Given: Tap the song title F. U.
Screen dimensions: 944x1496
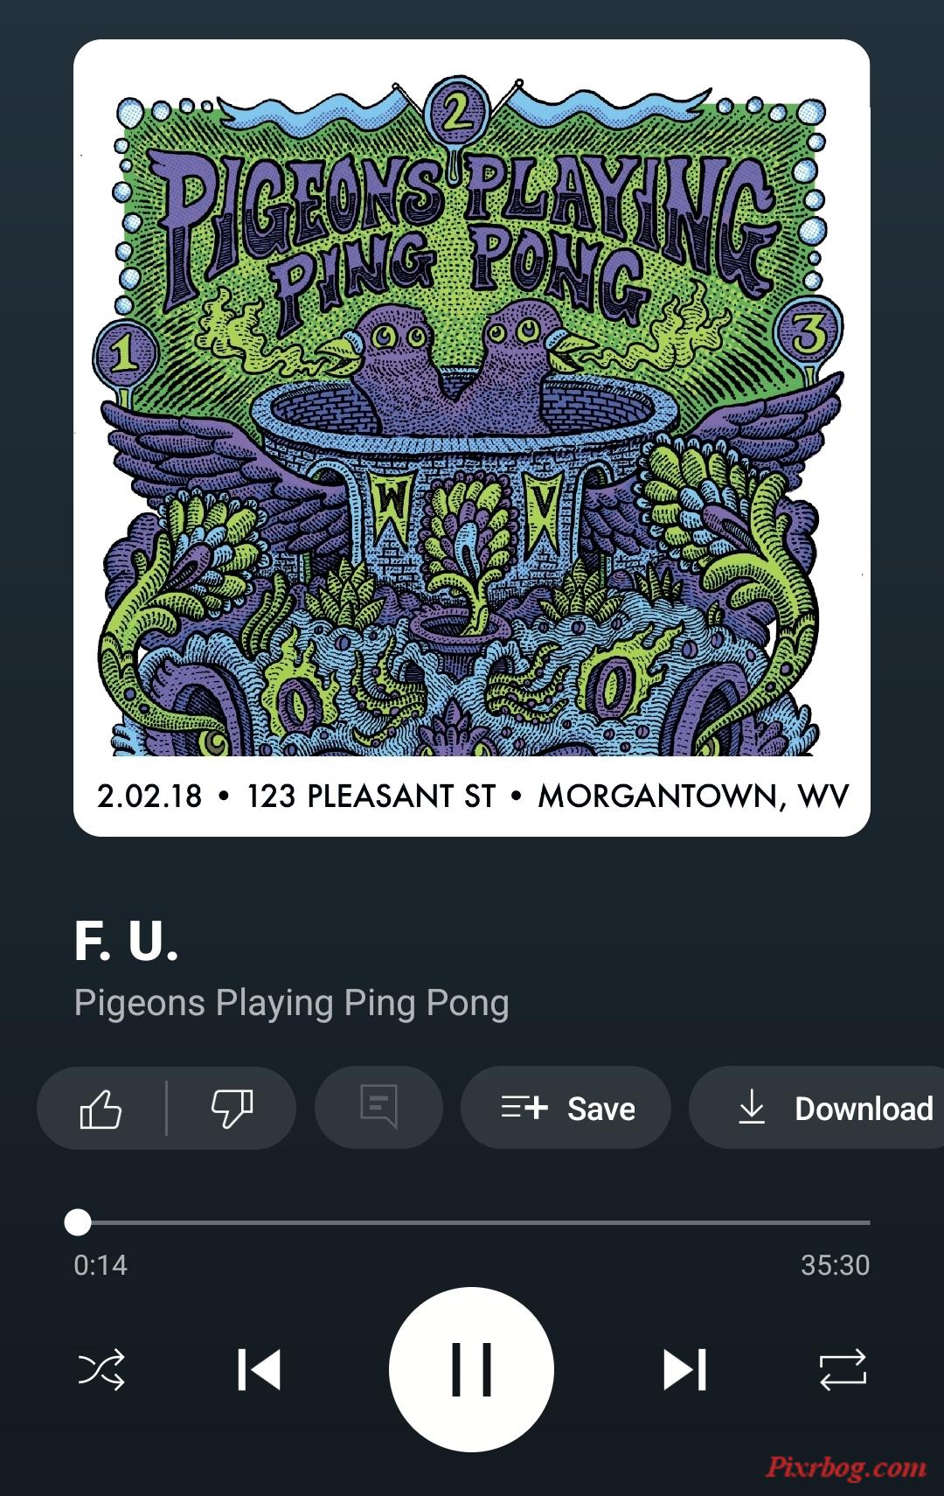Looking at the screenshot, I should pyautogui.click(x=127, y=942).
